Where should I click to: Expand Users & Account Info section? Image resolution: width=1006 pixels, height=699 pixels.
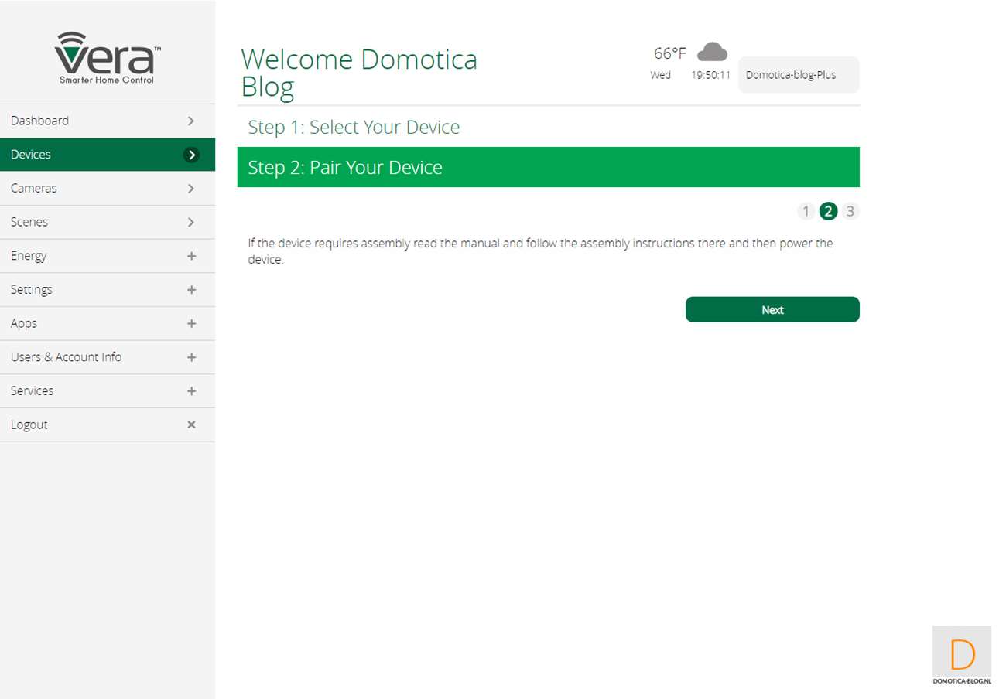pyautogui.click(x=191, y=357)
